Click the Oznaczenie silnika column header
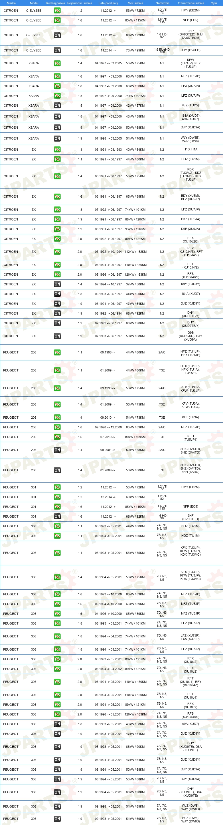The height and width of the screenshot is (825, 223). pyautogui.click(x=191, y=3)
